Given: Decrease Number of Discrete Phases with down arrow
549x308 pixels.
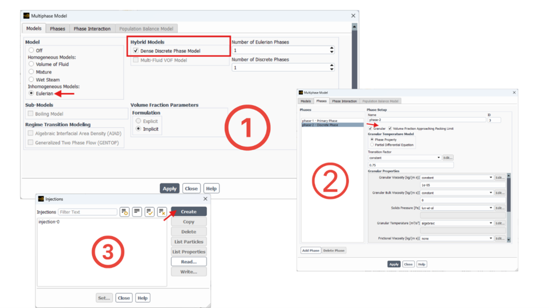Looking at the screenshot, I should coord(332,70).
